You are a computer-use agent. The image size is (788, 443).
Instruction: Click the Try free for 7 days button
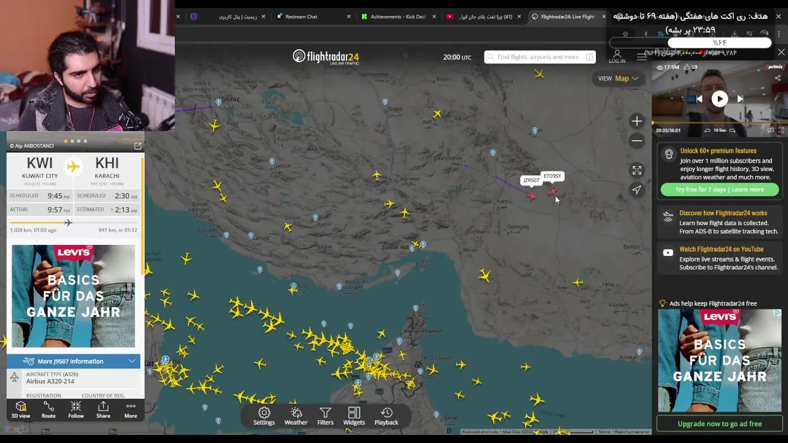click(720, 190)
